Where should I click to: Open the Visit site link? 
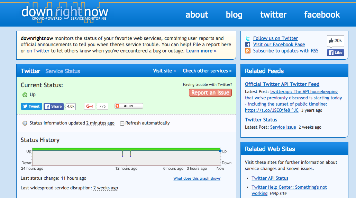click(164, 71)
